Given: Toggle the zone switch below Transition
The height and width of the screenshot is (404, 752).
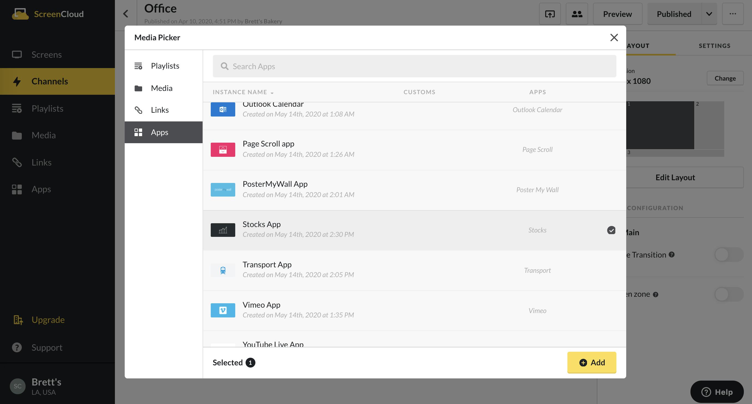Looking at the screenshot, I should coord(728,294).
